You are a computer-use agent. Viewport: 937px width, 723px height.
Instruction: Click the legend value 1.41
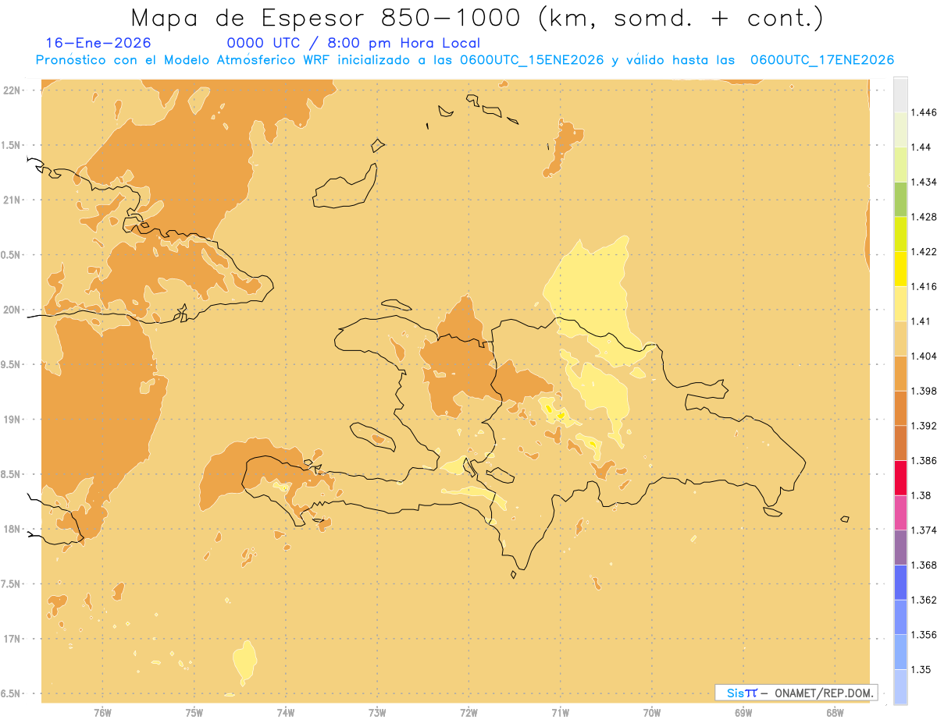point(921,321)
